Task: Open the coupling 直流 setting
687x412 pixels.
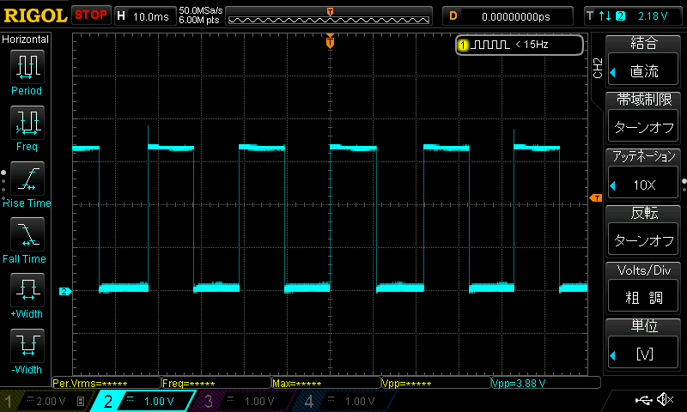Action: (643, 70)
